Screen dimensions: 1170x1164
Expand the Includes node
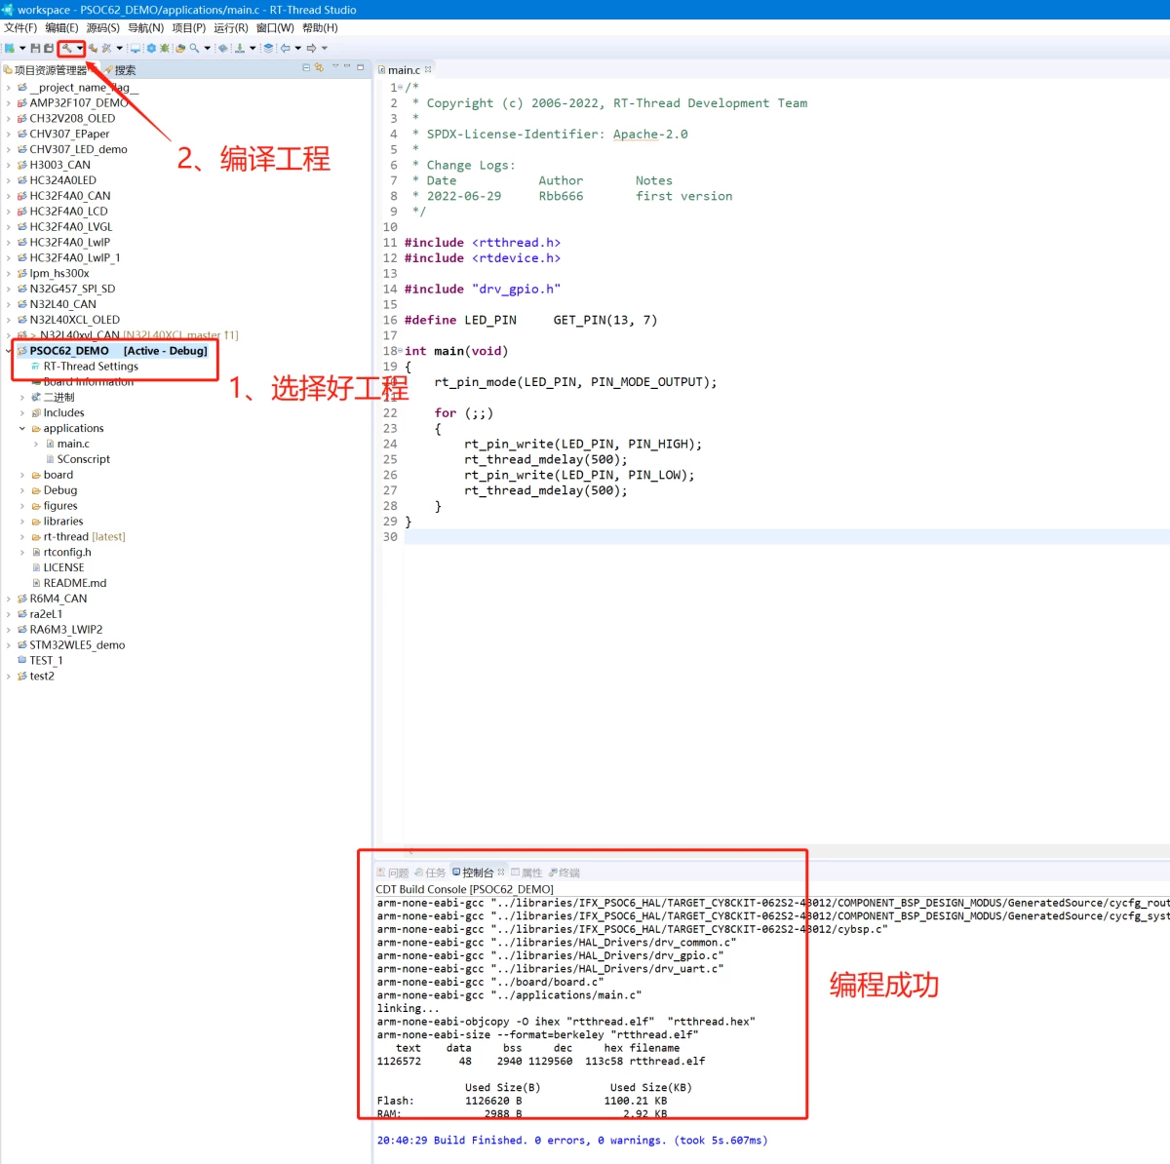click(22, 413)
